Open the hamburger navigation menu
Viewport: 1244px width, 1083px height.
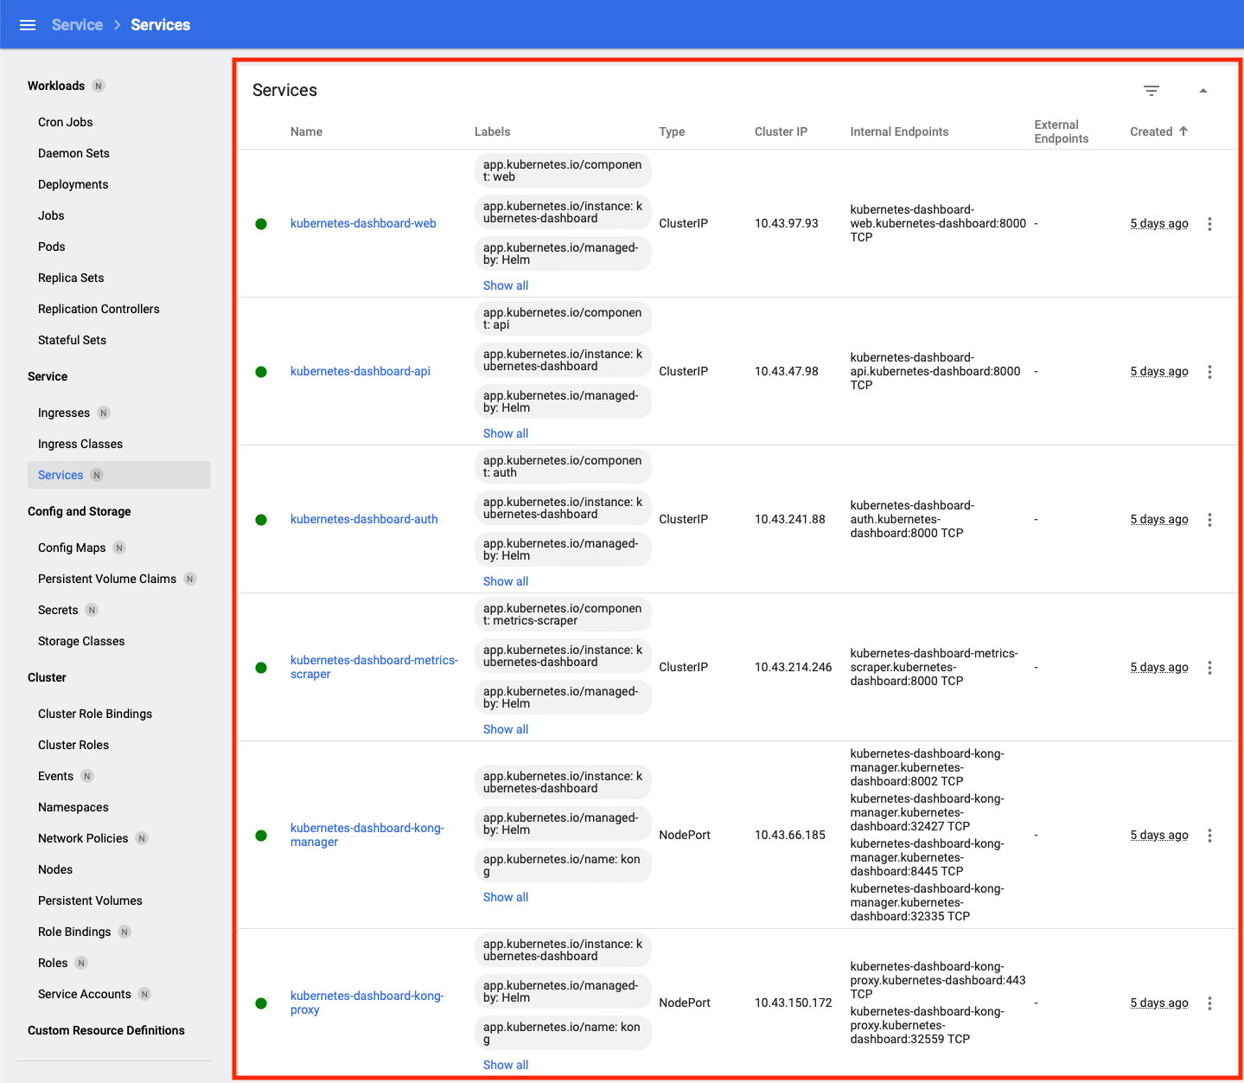pyautogui.click(x=28, y=25)
